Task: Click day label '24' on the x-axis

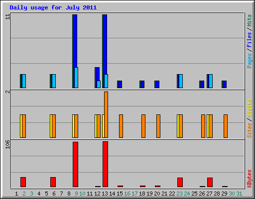Action: point(187,194)
